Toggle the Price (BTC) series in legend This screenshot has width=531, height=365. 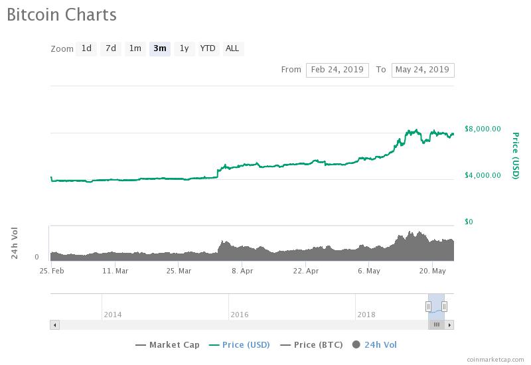pos(312,344)
